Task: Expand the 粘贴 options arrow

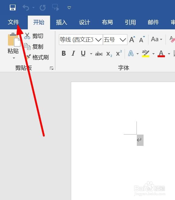Action: 14,58
